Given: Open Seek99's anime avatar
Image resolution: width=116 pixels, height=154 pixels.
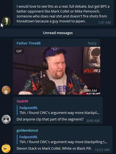Looking at the screenshot, I should pyautogui.click(x=6, y=119).
